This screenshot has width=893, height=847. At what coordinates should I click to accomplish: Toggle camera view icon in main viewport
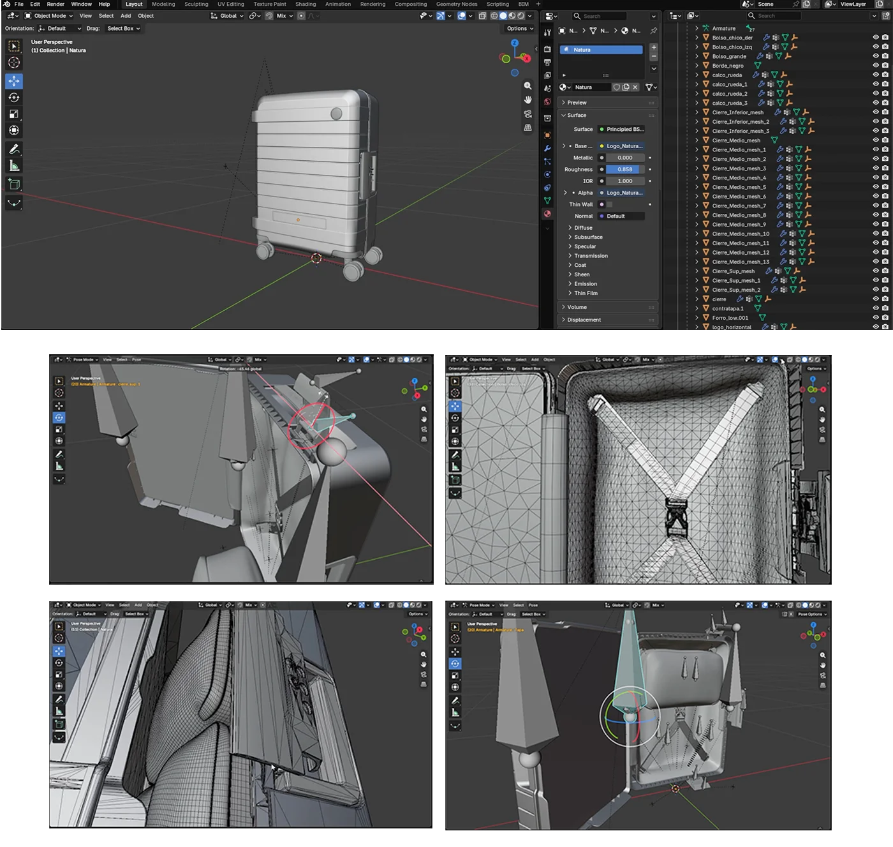pos(528,114)
